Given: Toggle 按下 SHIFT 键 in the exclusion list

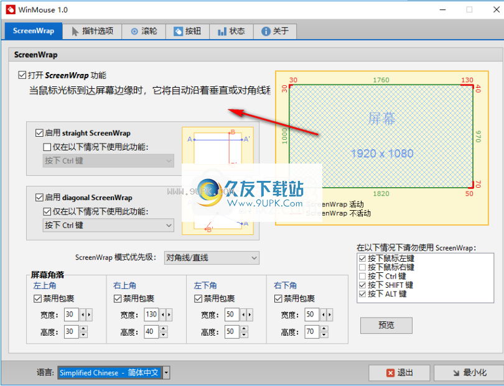Looking at the screenshot, I should click(363, 285).
